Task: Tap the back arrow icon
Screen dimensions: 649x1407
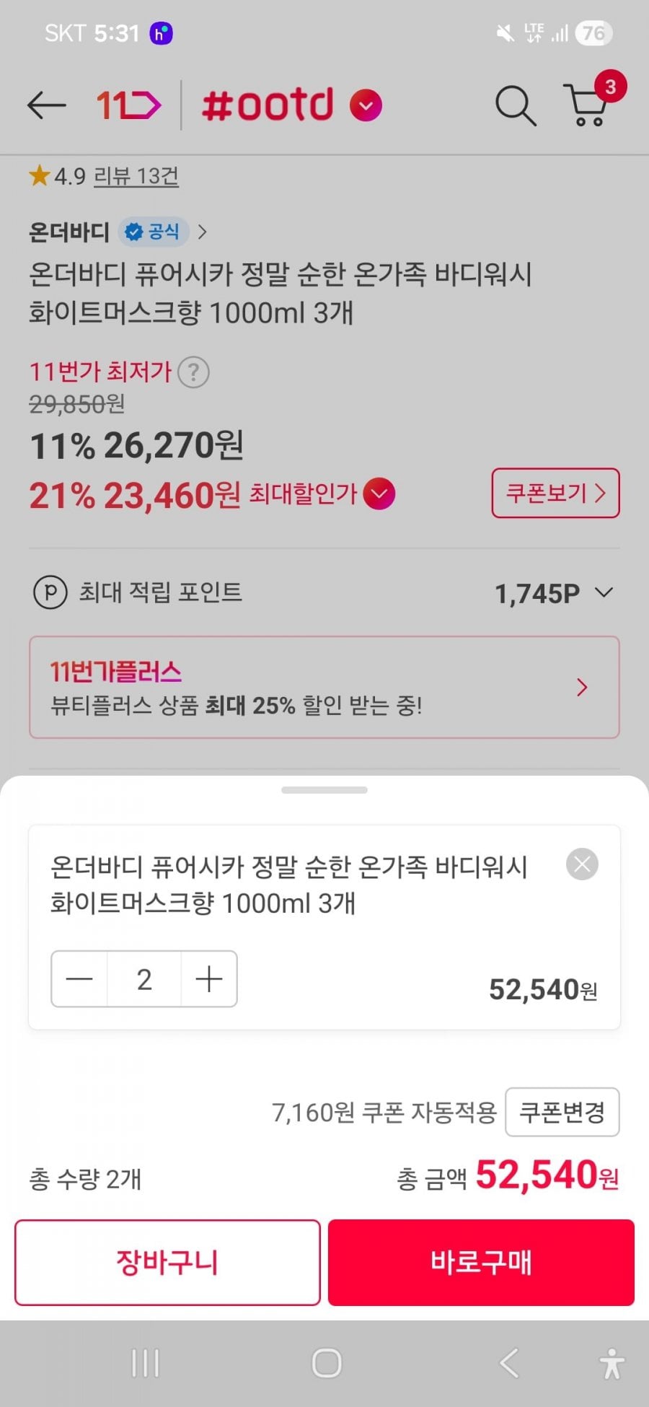Action: tap(46, 105)
